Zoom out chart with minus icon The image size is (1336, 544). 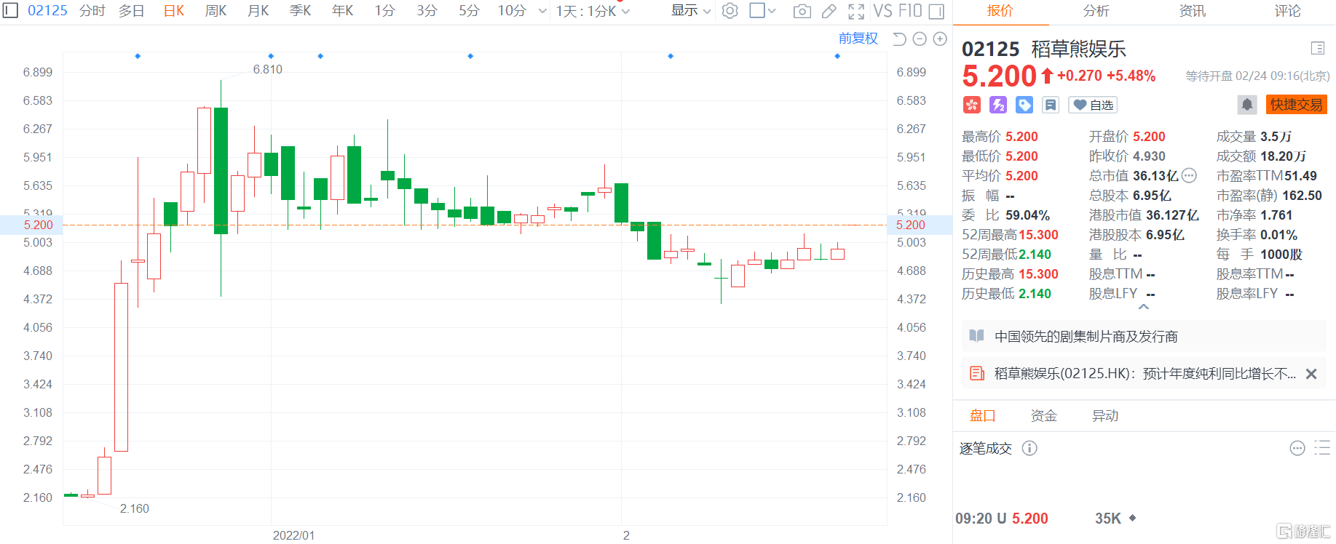tap(920, 39)
